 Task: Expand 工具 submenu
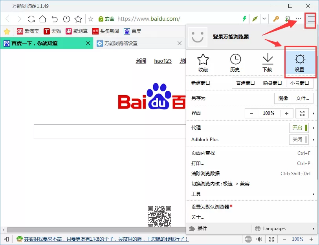click(252, 194)
